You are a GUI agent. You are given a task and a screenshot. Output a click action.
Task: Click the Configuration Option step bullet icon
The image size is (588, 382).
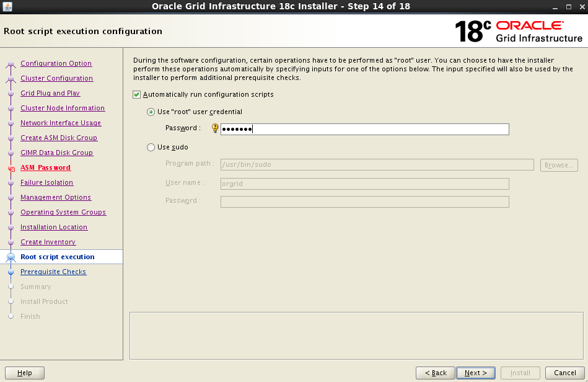11,64
